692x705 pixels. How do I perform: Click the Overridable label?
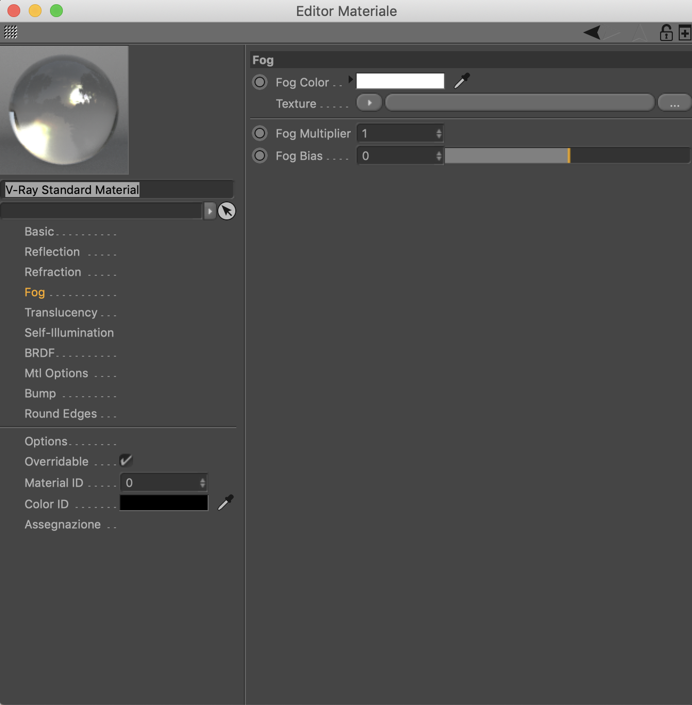[56, 462]
